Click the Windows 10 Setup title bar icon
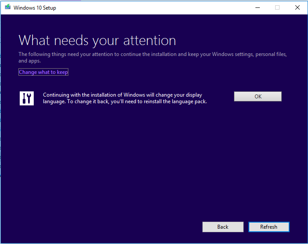The height and width of the screenshot is (244, 308). point(7,7)
